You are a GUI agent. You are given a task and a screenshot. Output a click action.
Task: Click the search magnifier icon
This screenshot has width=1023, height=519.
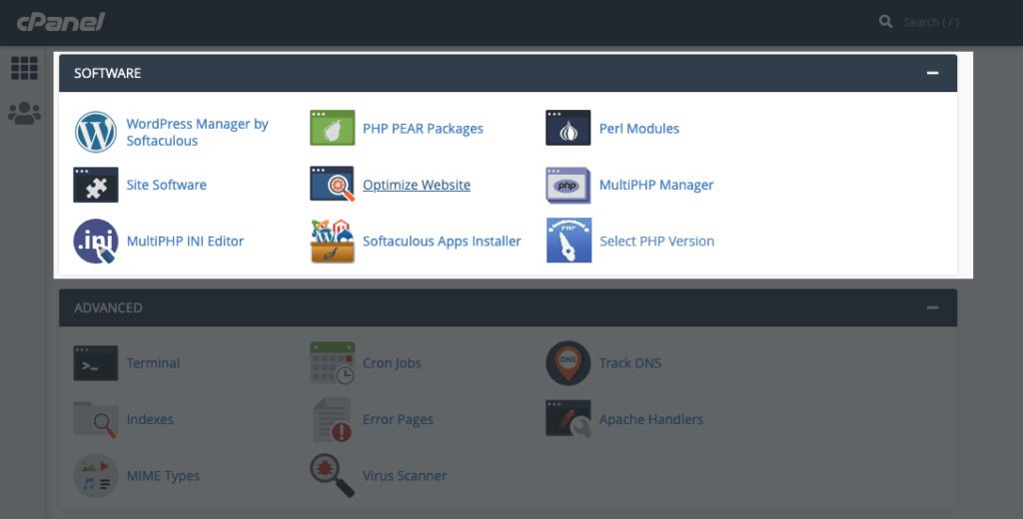tap(885, 22)
